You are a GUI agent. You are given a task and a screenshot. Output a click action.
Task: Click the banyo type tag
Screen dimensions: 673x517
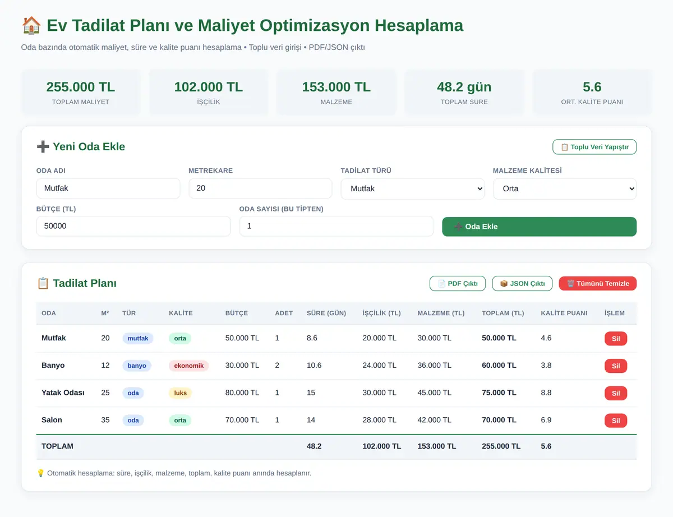pos(137,366)
